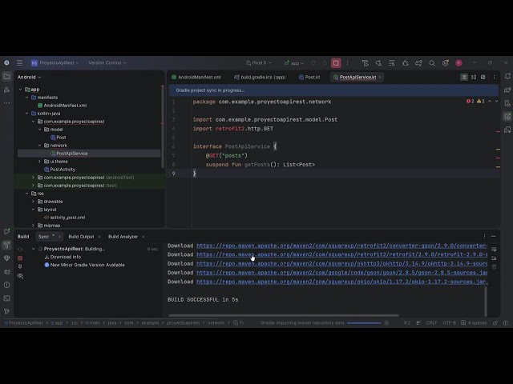This screenshot has height=384, width=513.
Task: Select New Minor Gradle Version Available message
Action: [87, 265]
